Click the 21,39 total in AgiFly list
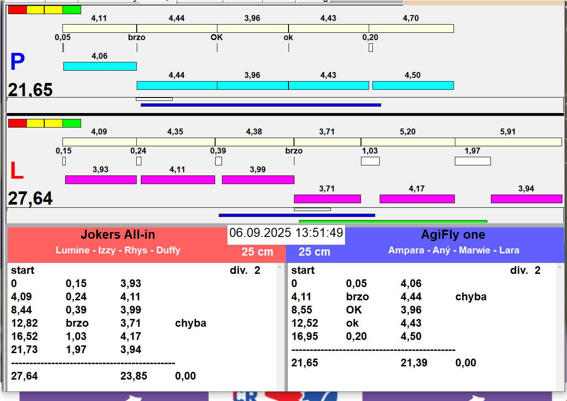The width and height of the screenshot is (567, 401). [414, 363]
